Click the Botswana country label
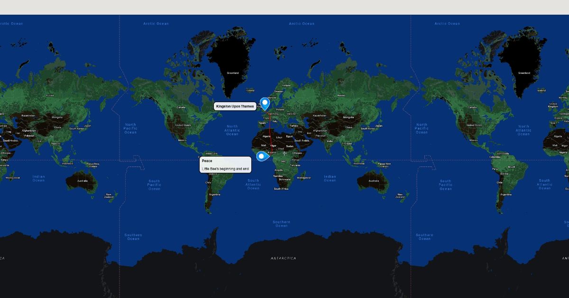This screenshot has width=569, height=298. pyautogui.click(x=284, y=180)
